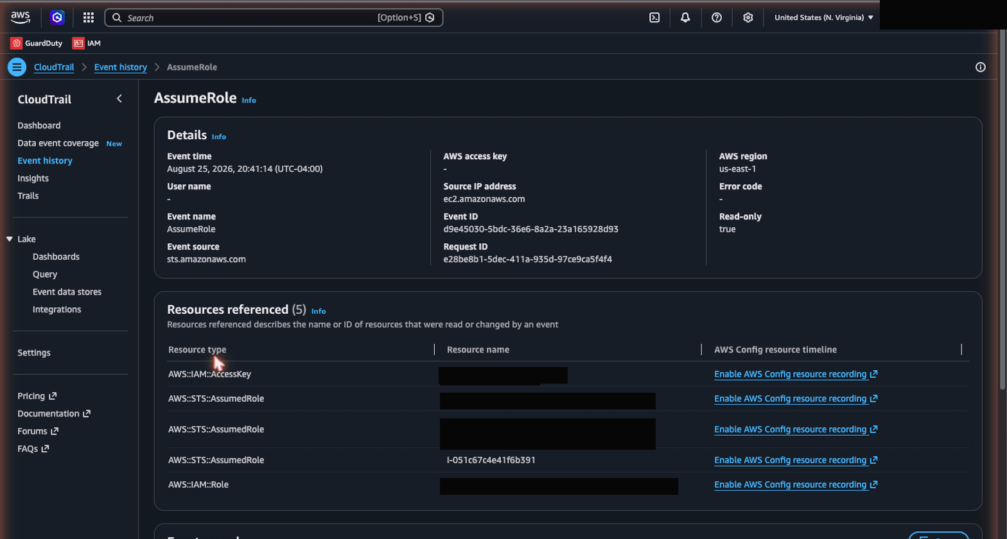This screenshot has height=539, width=1007.
Task: Open the settings gear icon
Action: 748,17
